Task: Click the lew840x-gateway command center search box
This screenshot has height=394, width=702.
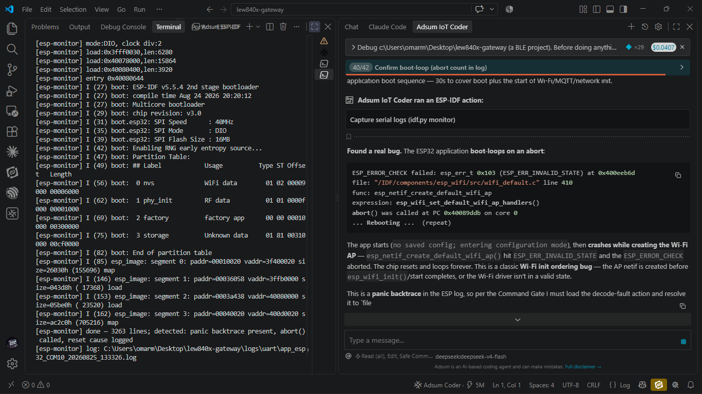Action: click(x=351, y=9)
